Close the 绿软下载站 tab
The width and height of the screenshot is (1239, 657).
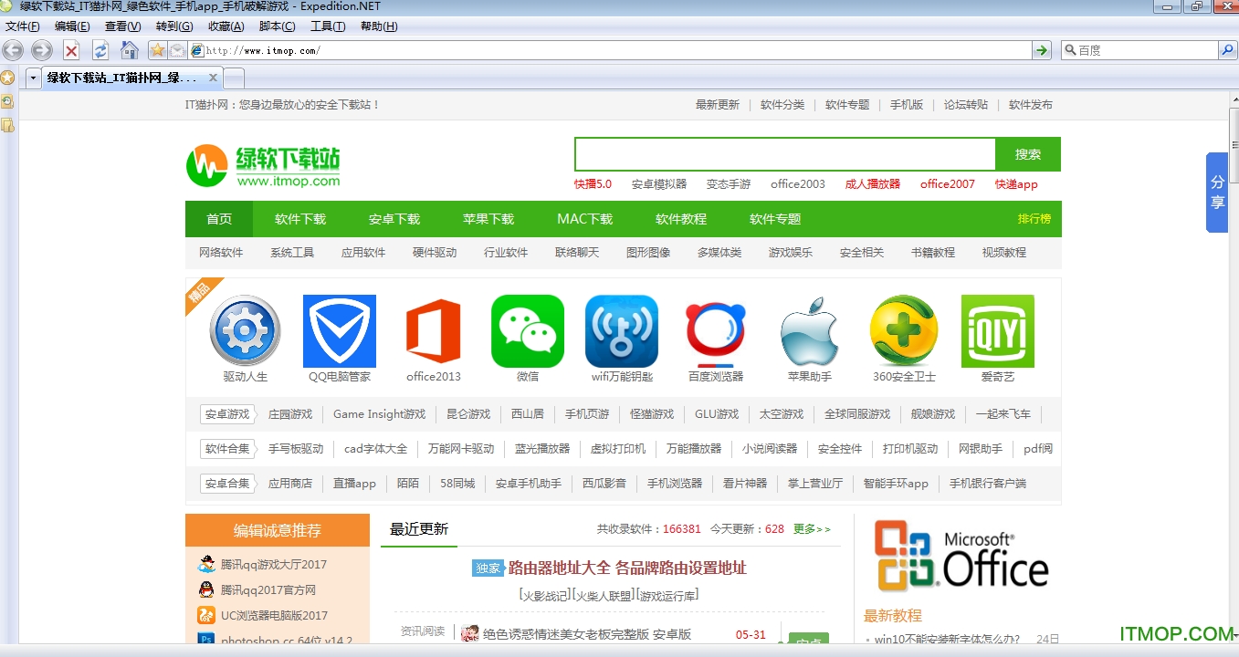click(x=214, y=78)
